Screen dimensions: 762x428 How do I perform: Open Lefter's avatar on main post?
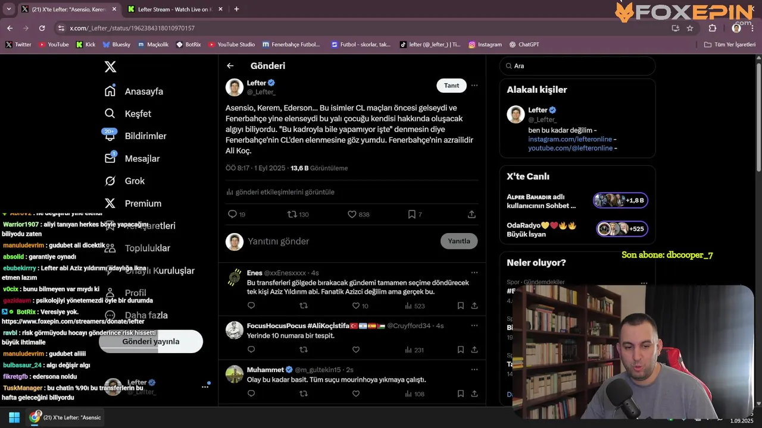235,87
